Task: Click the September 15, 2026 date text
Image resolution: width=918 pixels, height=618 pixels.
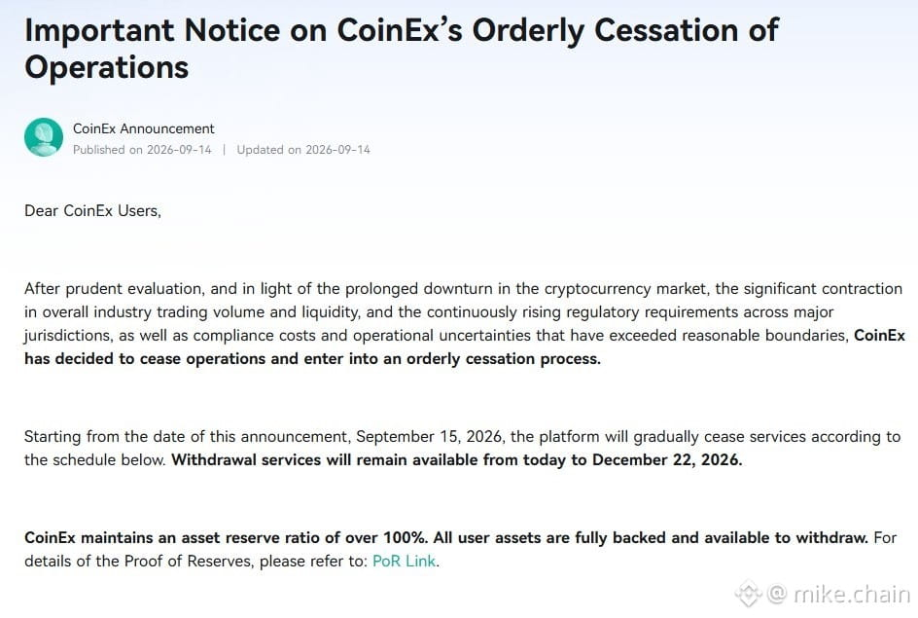Action: click(429, 437)
